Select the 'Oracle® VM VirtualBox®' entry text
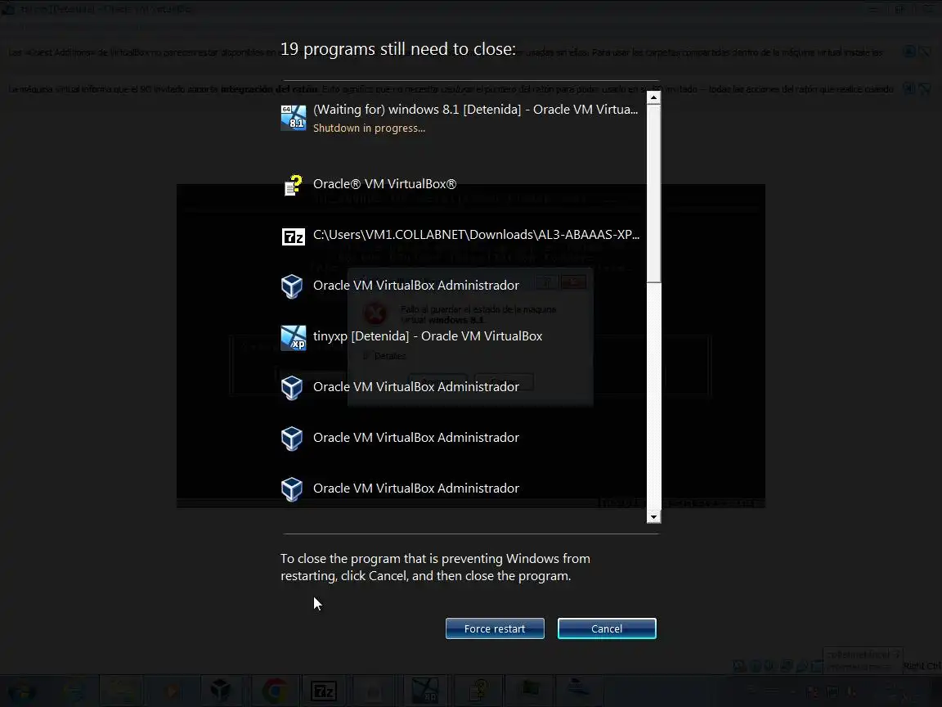The height and width of the screenshot is (707, 942). 384,184
